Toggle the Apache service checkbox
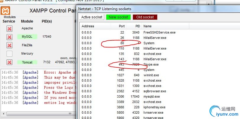Viewport: 240px width, 119px height. click(x=9, y=28)
